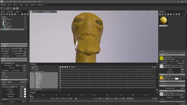The height and width of the screenshot is (105, 187).
Task: Switch to the History tab
Action: click(18, 12)
